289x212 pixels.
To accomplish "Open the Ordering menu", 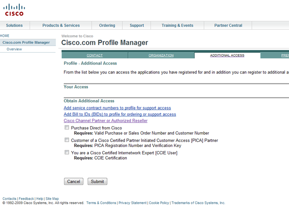I will click(x=107, y=25).
